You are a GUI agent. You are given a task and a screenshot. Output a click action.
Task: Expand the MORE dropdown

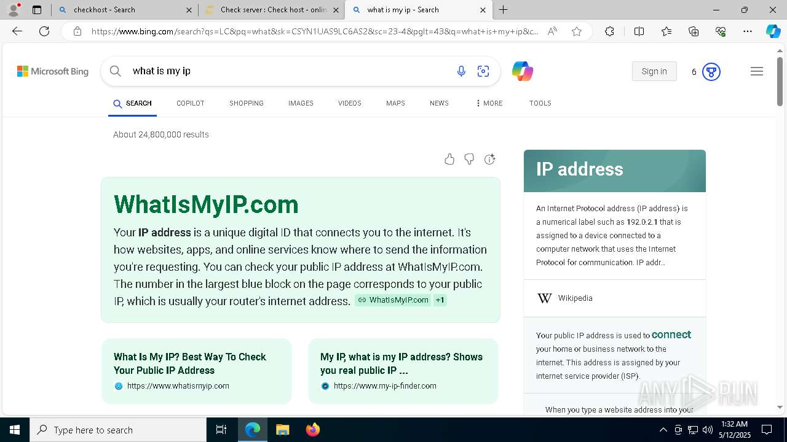489,103
